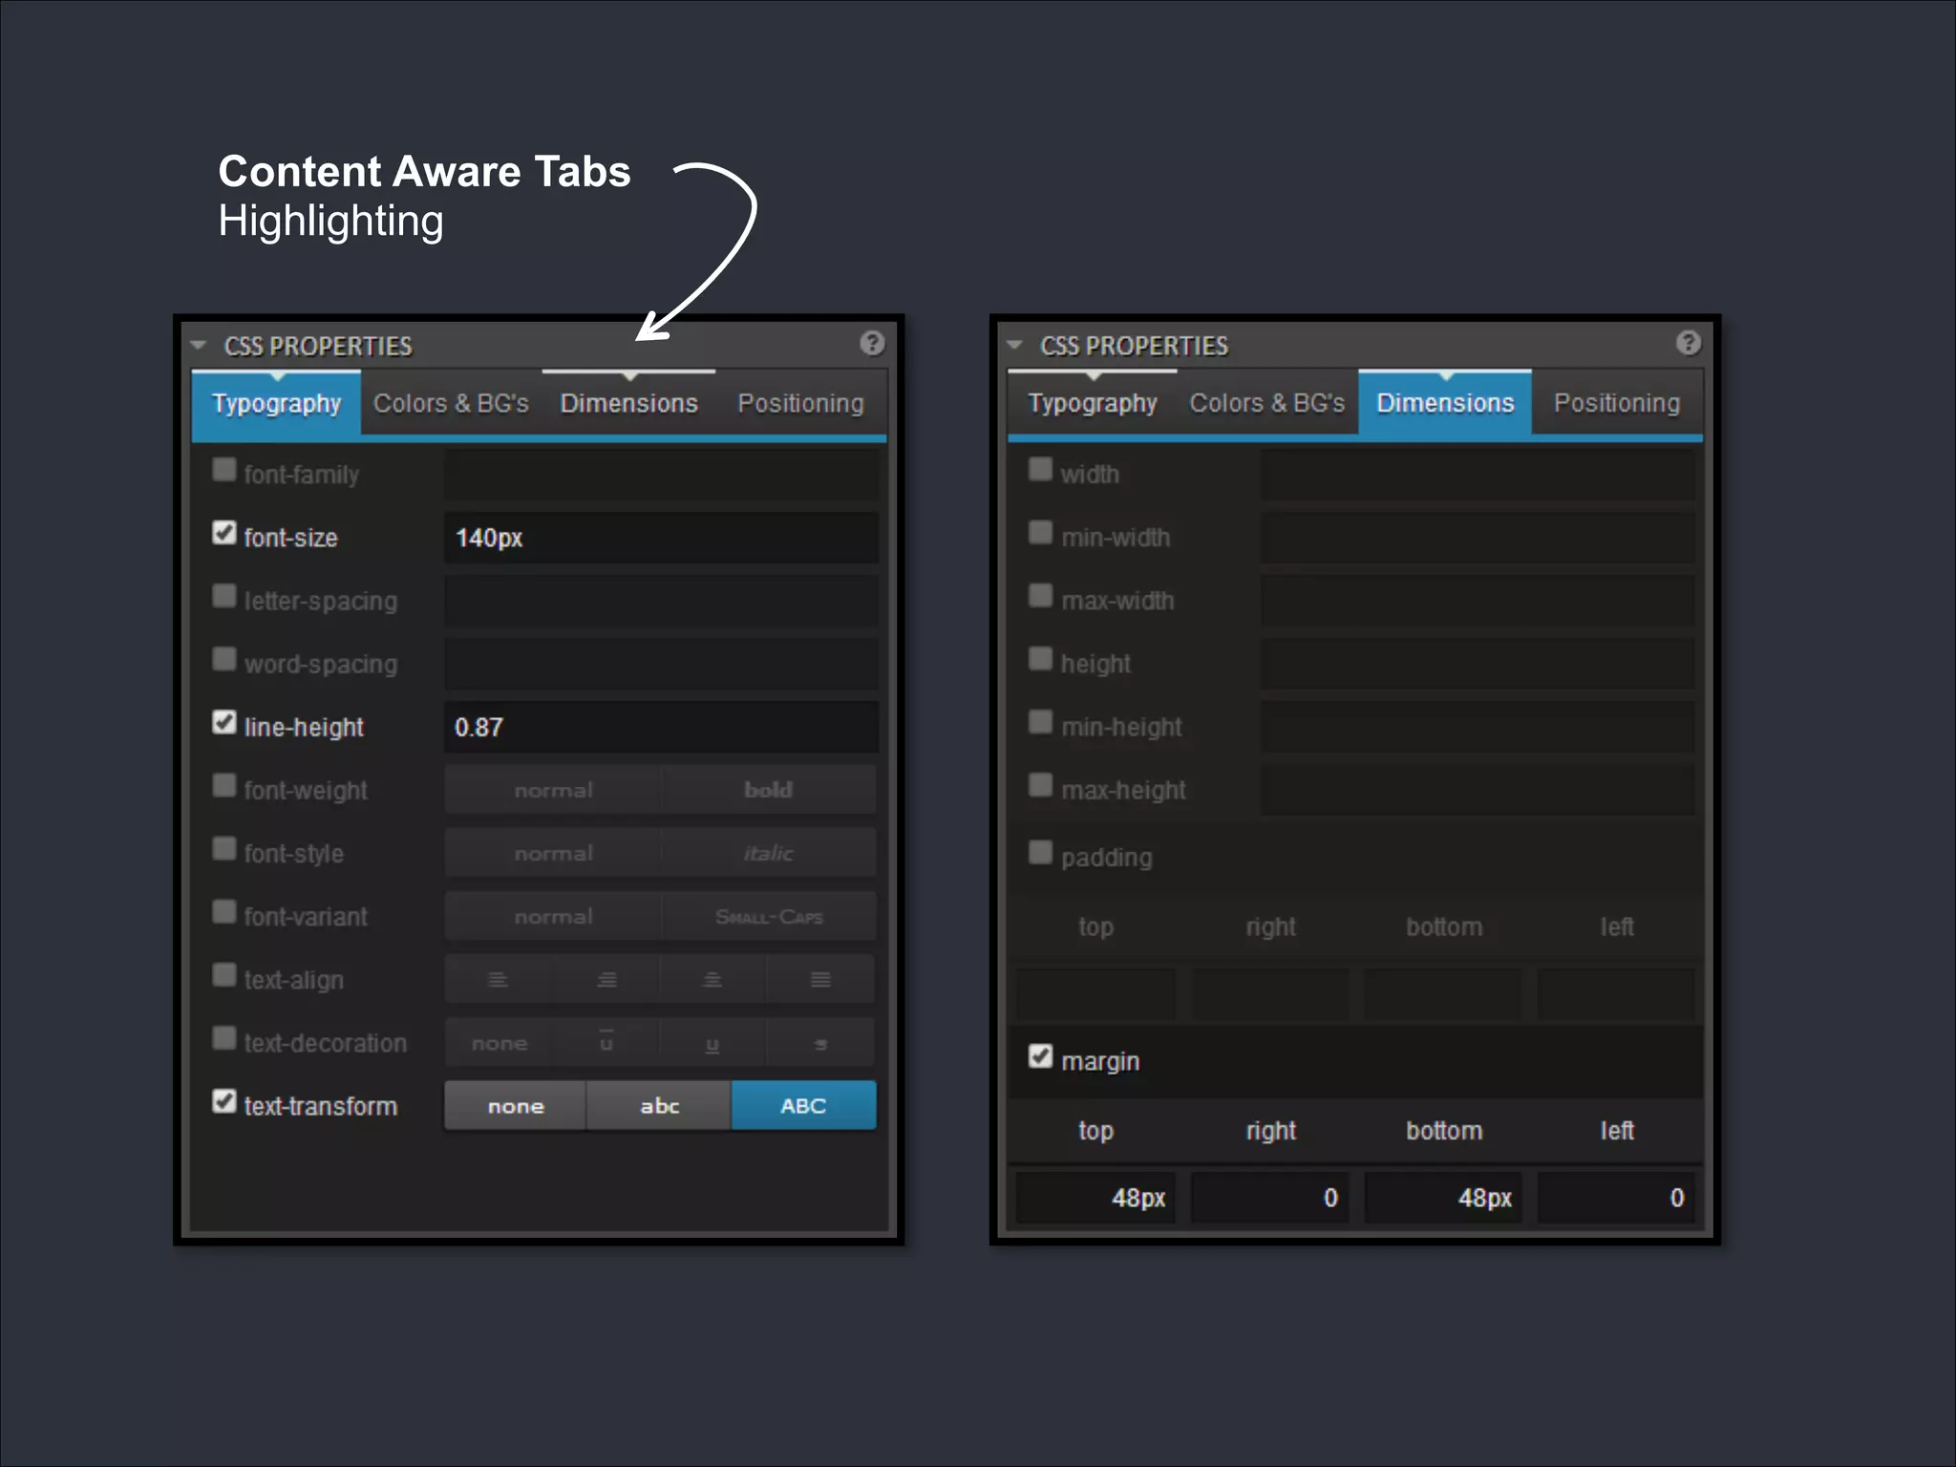
Task: Choose underline text-decoration icon
Action: (x=712, y=1042)
